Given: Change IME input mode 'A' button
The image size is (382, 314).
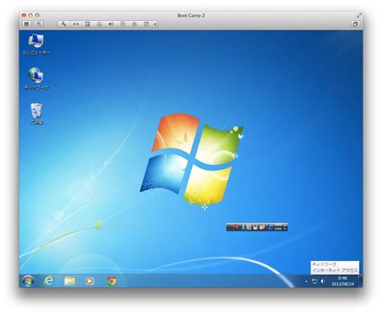Looking at the screenshot, I should [x=243, y=227].
